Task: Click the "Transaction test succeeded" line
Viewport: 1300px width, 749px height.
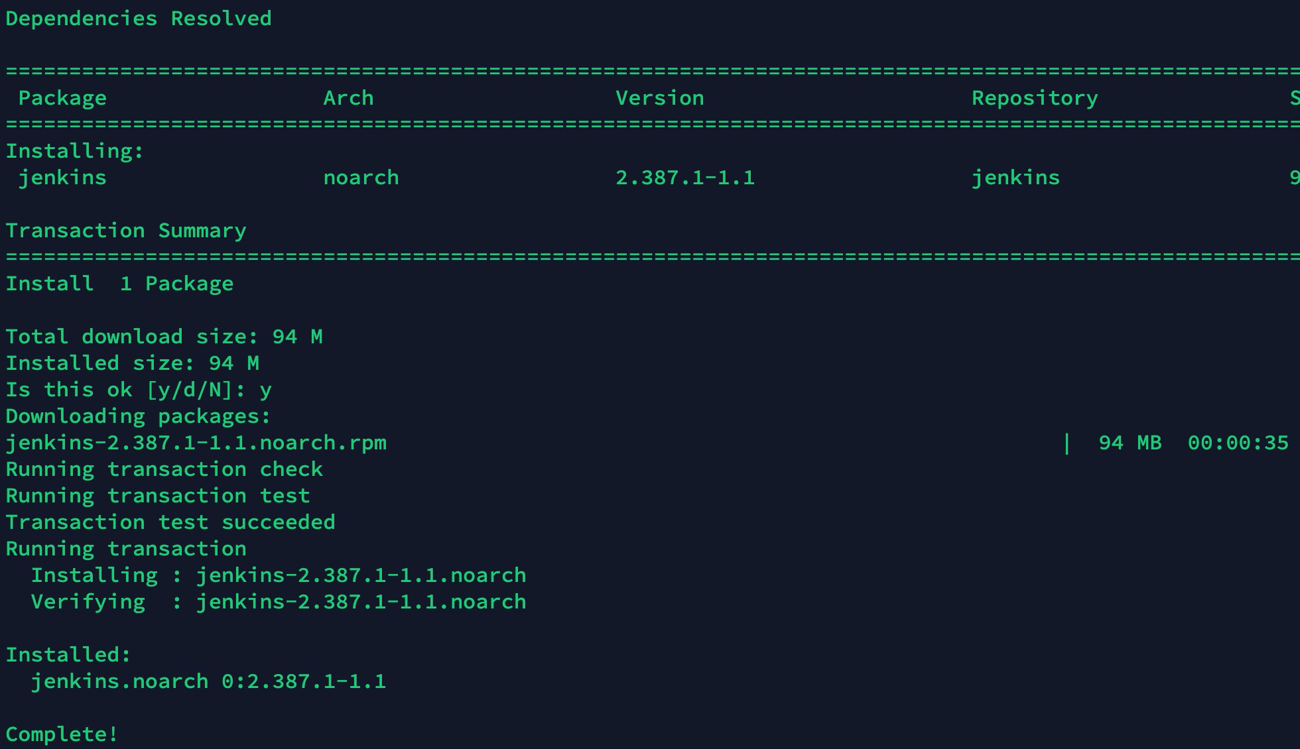Action: tap(170, 522)
